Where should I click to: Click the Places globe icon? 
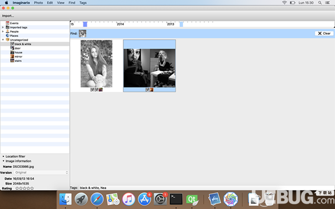(7, 36)
